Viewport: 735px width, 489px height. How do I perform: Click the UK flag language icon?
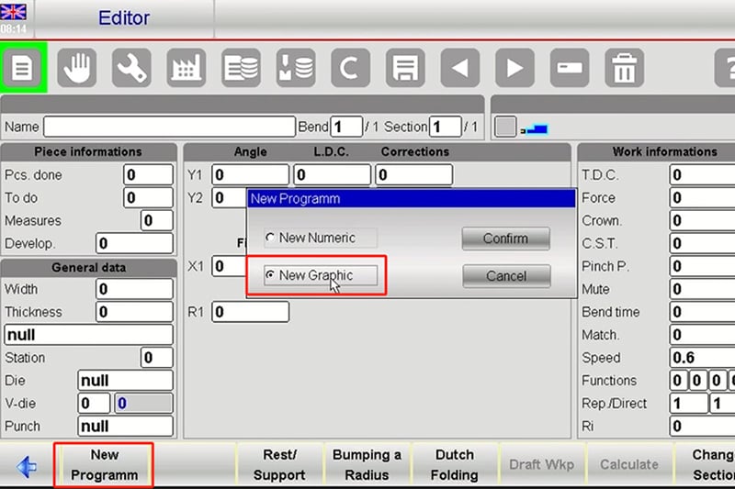[13, 12]
